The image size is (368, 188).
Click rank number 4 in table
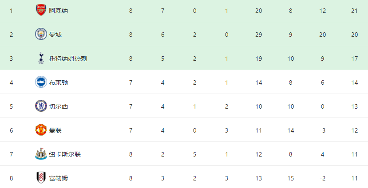(x=11, y=82)
